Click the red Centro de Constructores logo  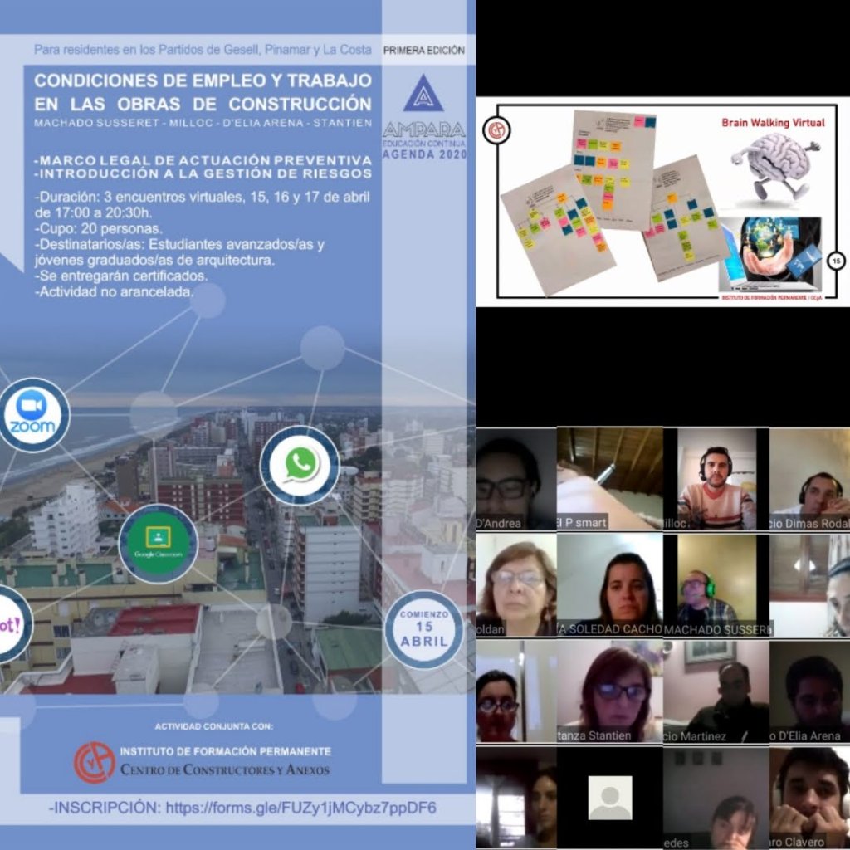tap(95, 762)
